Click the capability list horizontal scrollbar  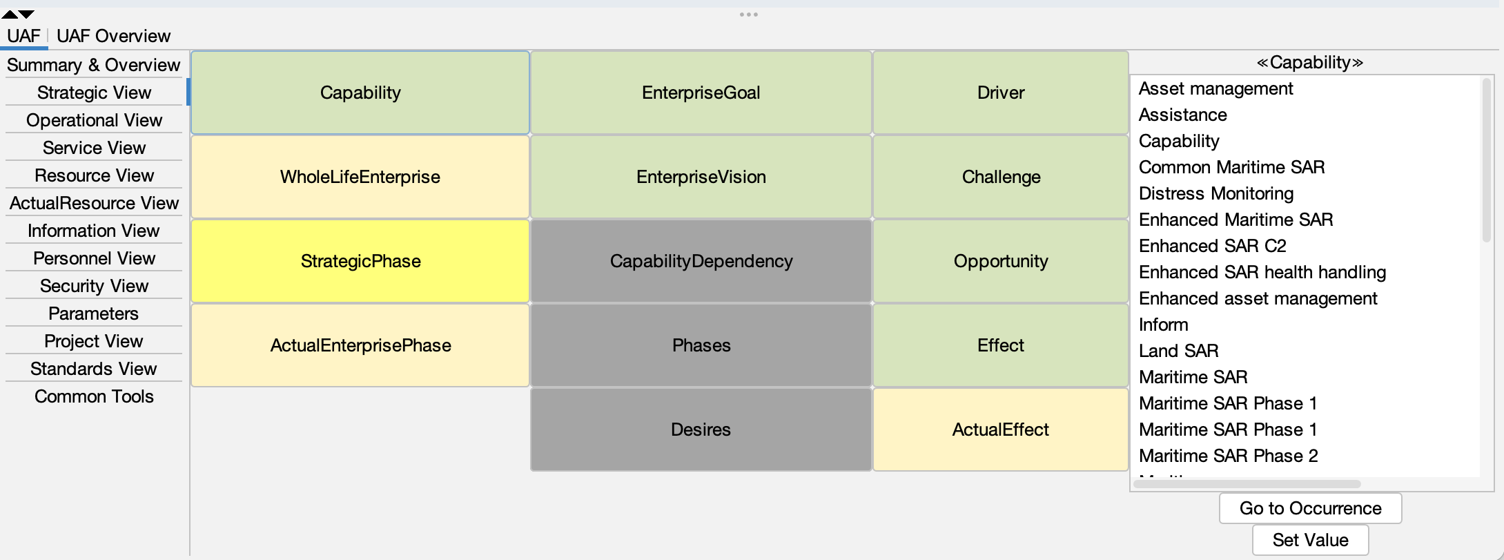tap(1247, 484)
